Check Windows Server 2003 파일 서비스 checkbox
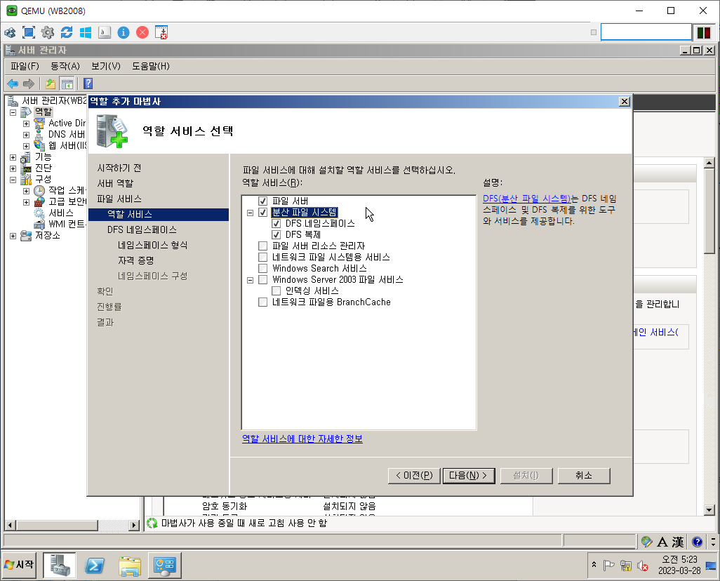 [x=263, y=280]
